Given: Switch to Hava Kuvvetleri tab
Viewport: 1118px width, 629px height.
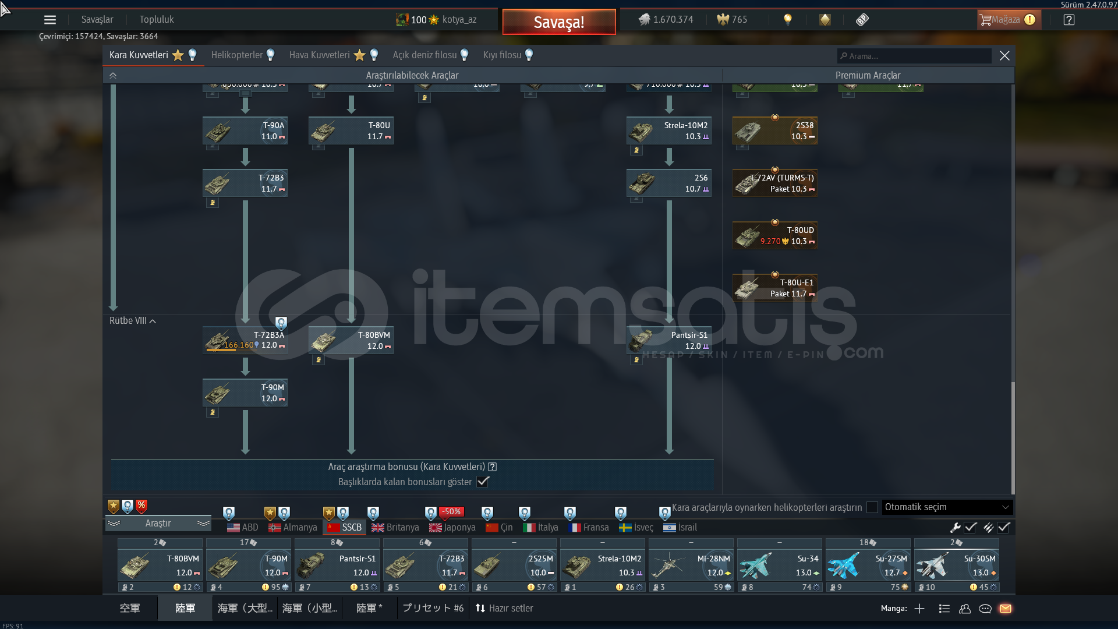Looking at the screenshot, I should coord(334,55).
